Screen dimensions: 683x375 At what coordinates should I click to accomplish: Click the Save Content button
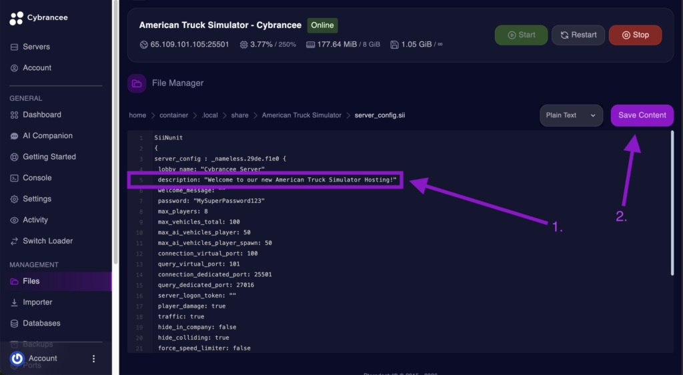coord(642,115)
